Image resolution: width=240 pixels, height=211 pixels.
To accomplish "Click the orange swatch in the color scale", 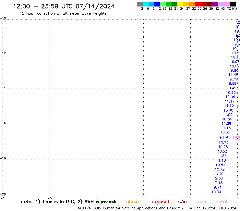I will [192, 4].
